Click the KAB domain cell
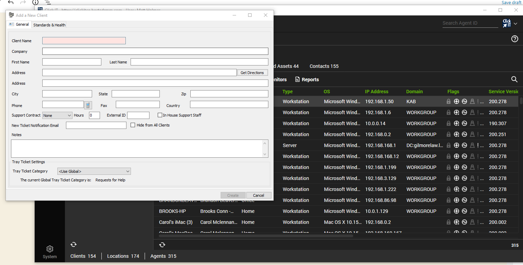523x265 pixels. click(411, 101)
